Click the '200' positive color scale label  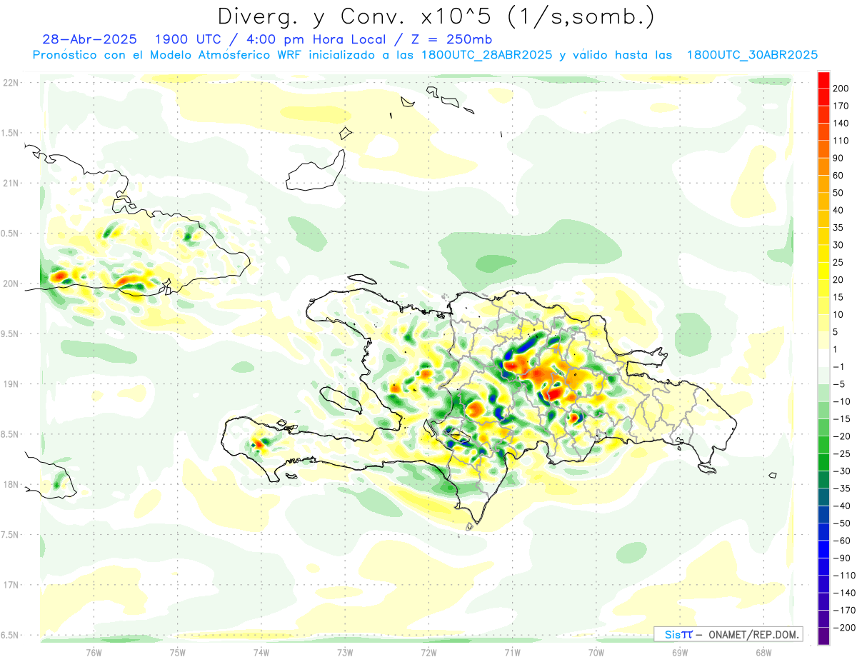(841, 89)
